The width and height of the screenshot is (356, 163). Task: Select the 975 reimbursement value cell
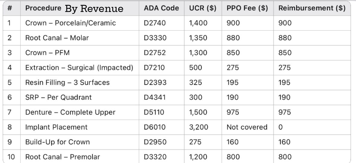coord(284,112)
